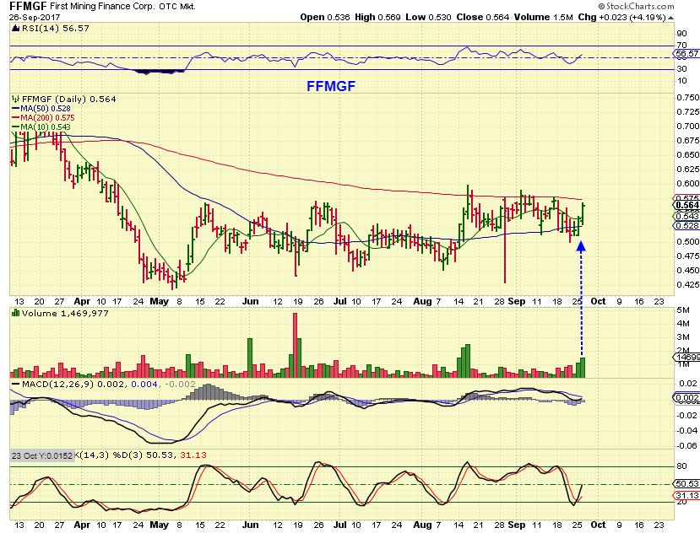Click the 3M volume axis label
700x533 pixels.
click(x=682, y=337)
